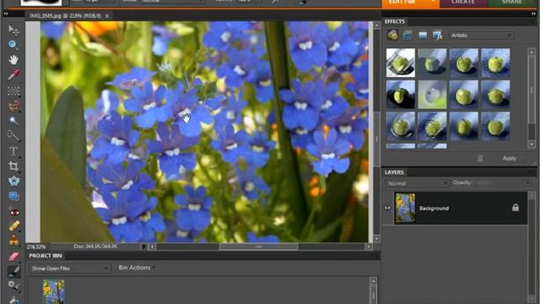Select the Cookie Cutter star tool
This screenshot has width=540, height=304.
tap(13, 181)
